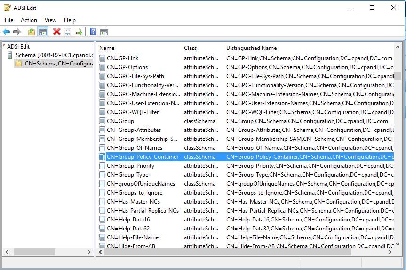Open the View menu
406x270 pixels.
point(50,20)
